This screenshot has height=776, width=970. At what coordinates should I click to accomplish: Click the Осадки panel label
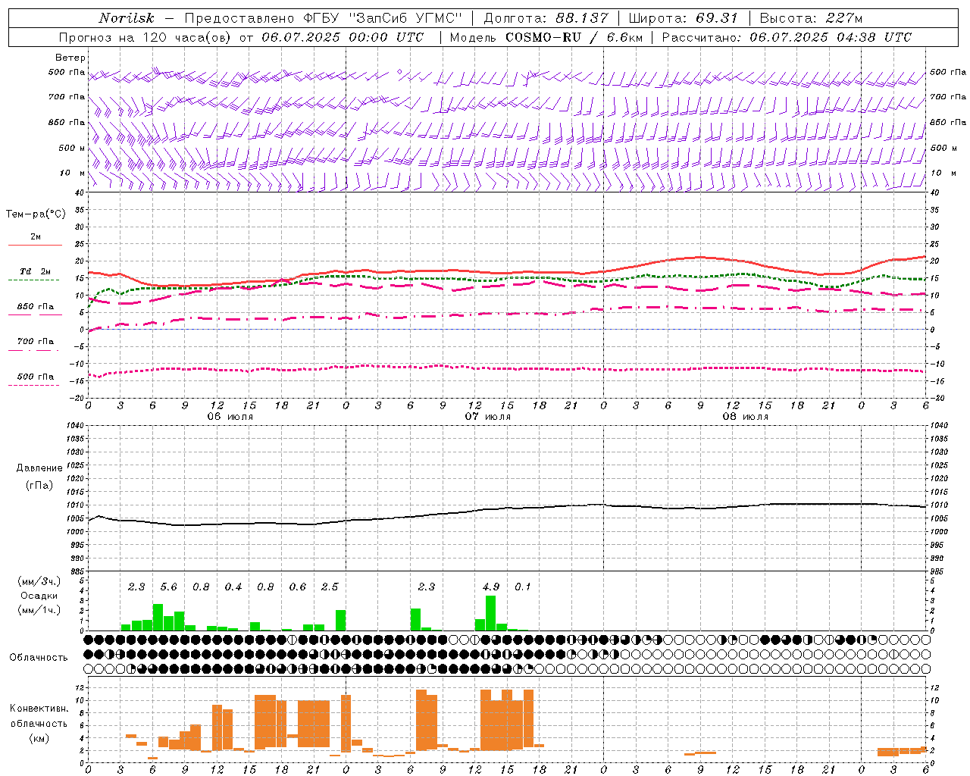tap(39, 596)
